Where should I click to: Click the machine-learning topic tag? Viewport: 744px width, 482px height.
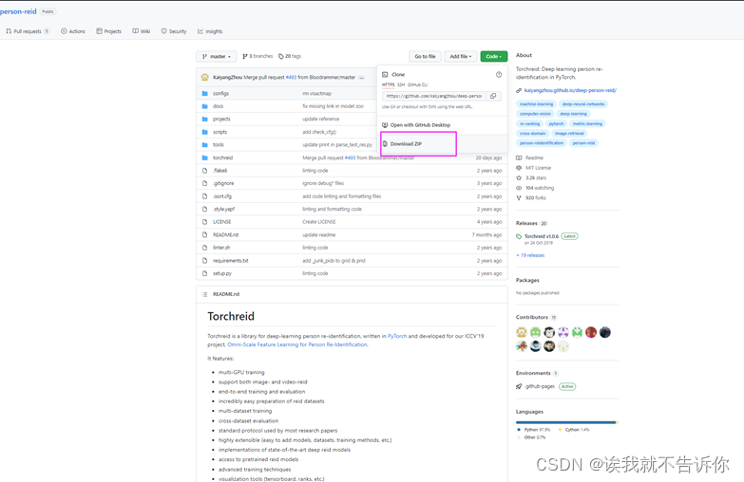coord(536,103)
